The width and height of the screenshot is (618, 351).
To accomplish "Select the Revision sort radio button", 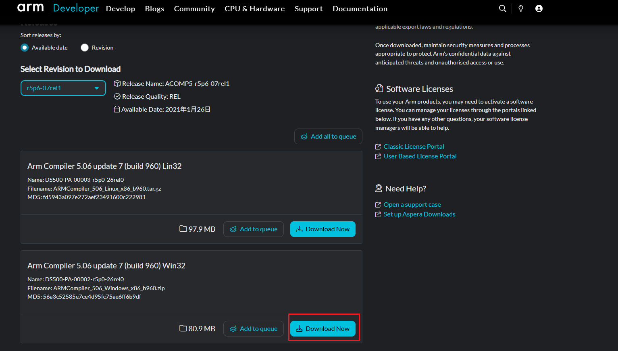I will tap(85, 48).
